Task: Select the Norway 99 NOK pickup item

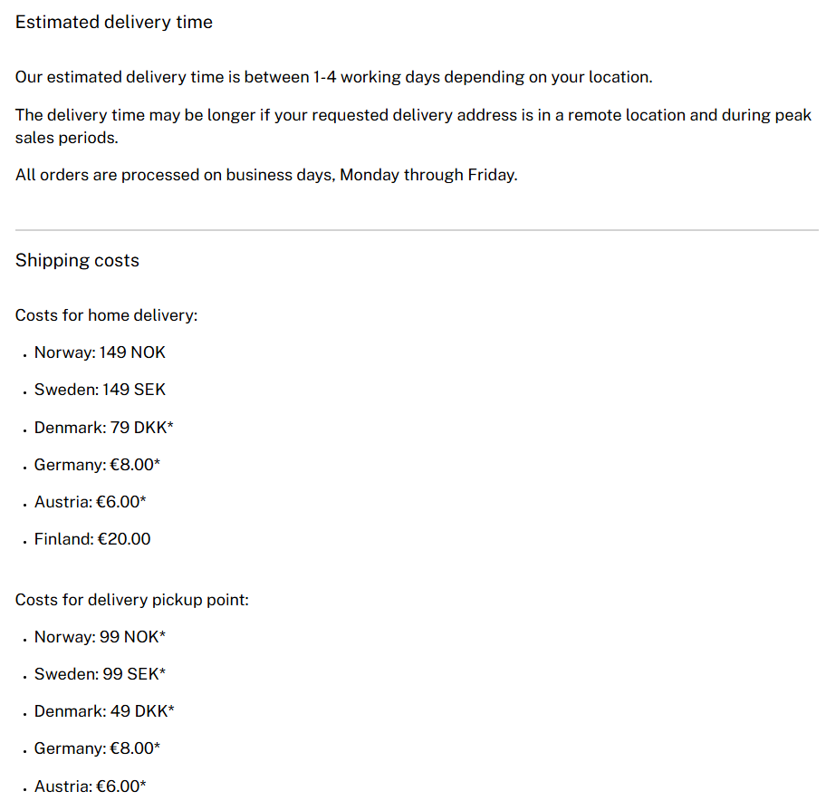Action: [100, 637]
